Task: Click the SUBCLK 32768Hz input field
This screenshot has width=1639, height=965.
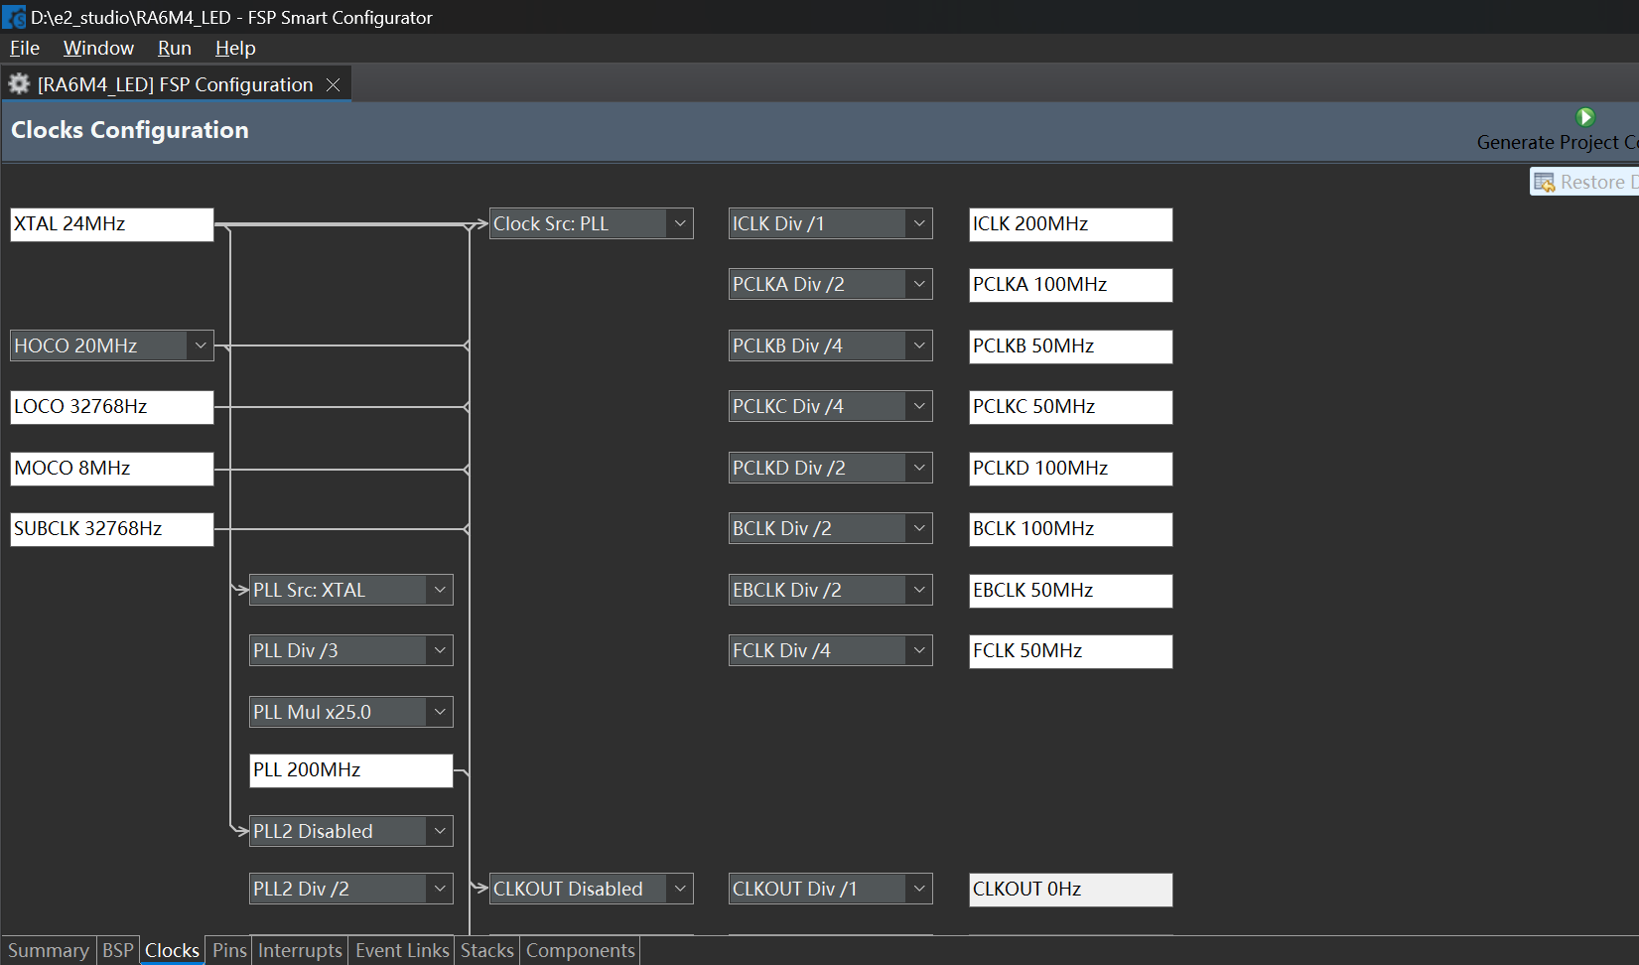Action: click(112, 529)
